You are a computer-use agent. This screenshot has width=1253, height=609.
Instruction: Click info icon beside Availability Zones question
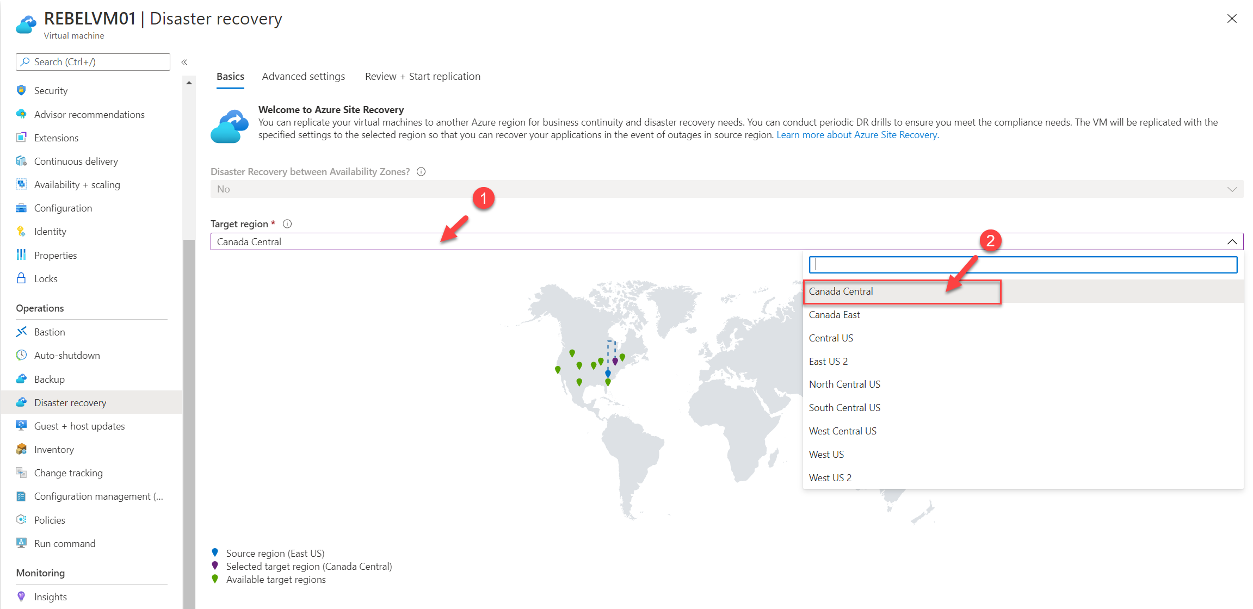coord(421,172)
